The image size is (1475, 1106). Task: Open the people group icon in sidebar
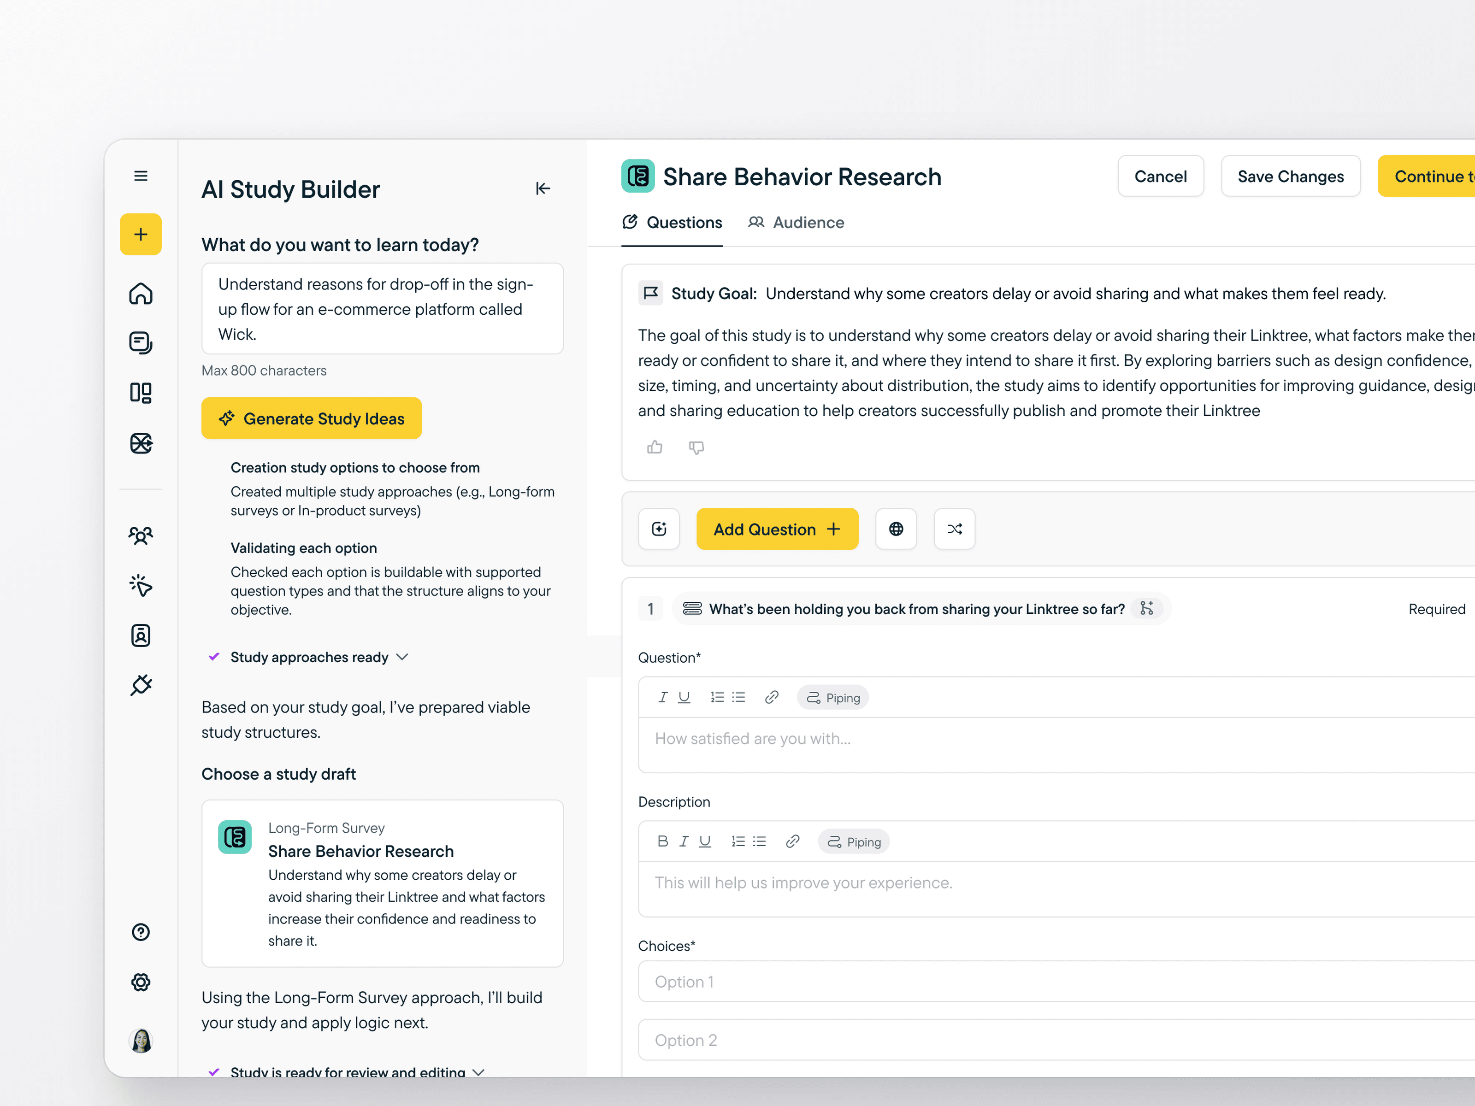[x=141, y=535]
